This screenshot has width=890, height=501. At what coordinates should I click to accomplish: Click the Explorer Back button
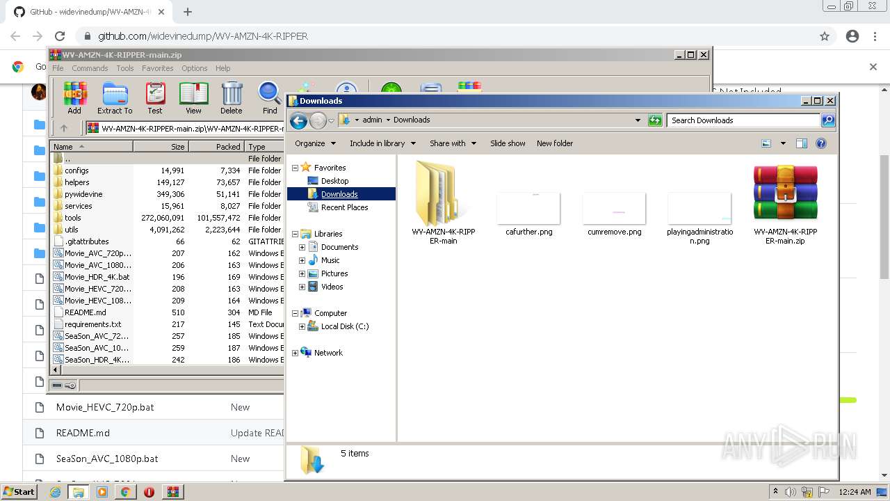[x=298, y=120]
